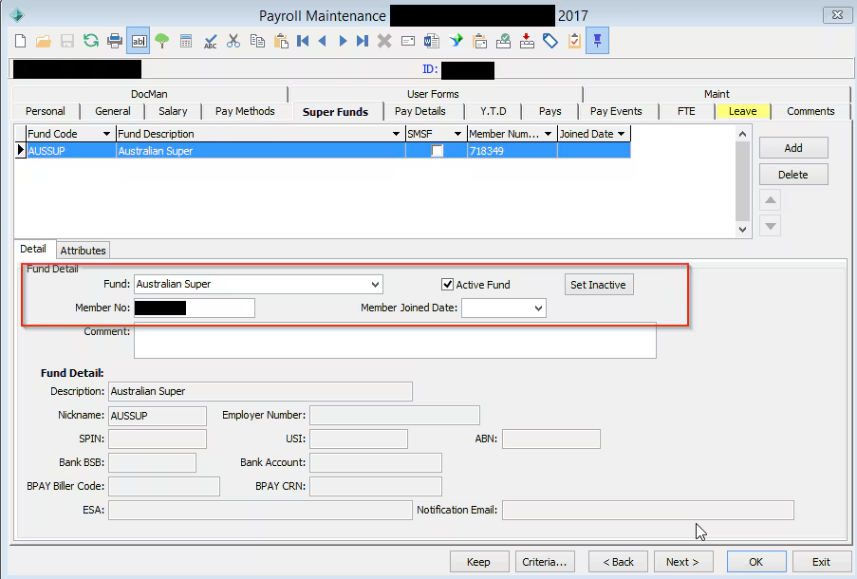Expand the Fund dropdown showing Australian Super

(375, 285)
